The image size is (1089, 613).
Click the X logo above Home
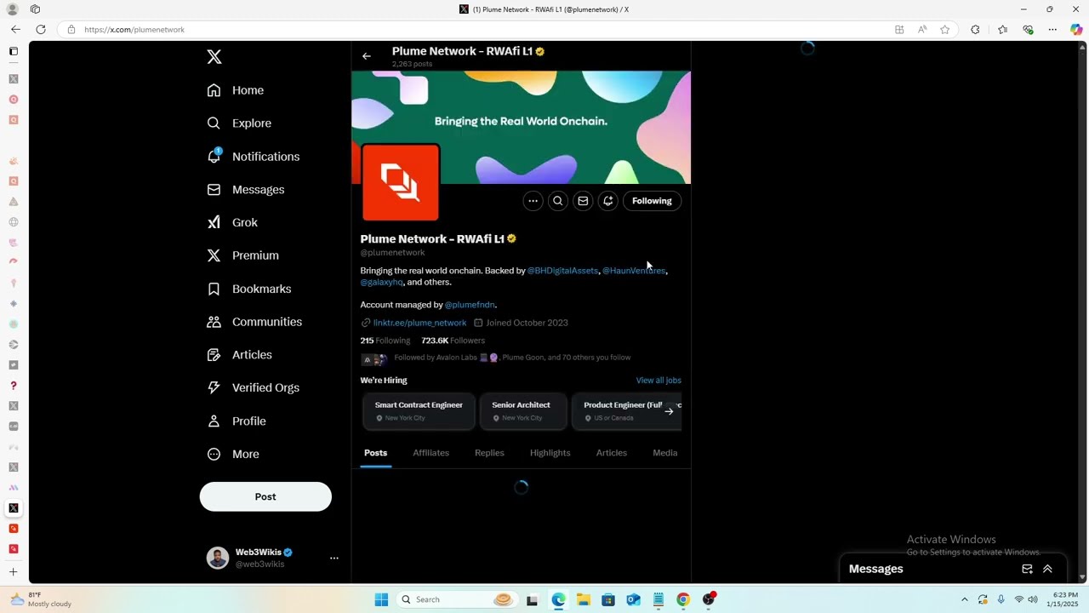pos(214,57)
